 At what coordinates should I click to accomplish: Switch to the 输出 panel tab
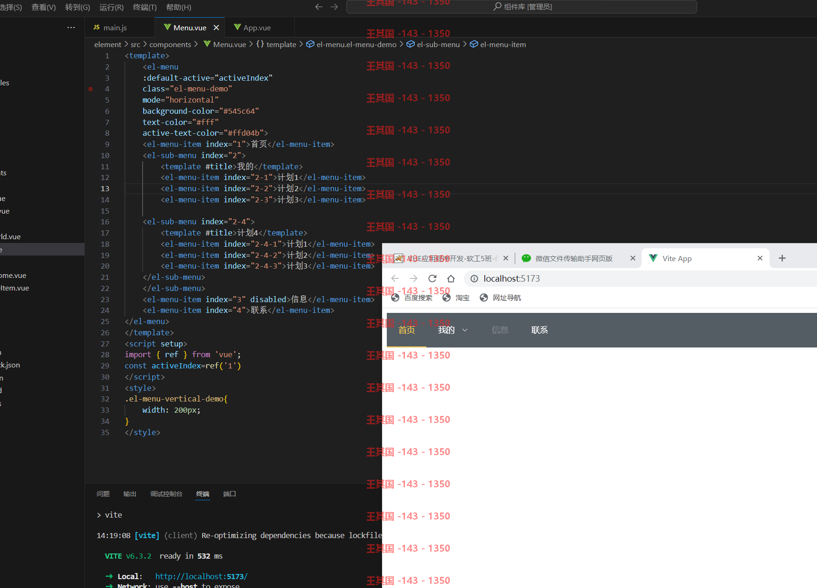130,494
